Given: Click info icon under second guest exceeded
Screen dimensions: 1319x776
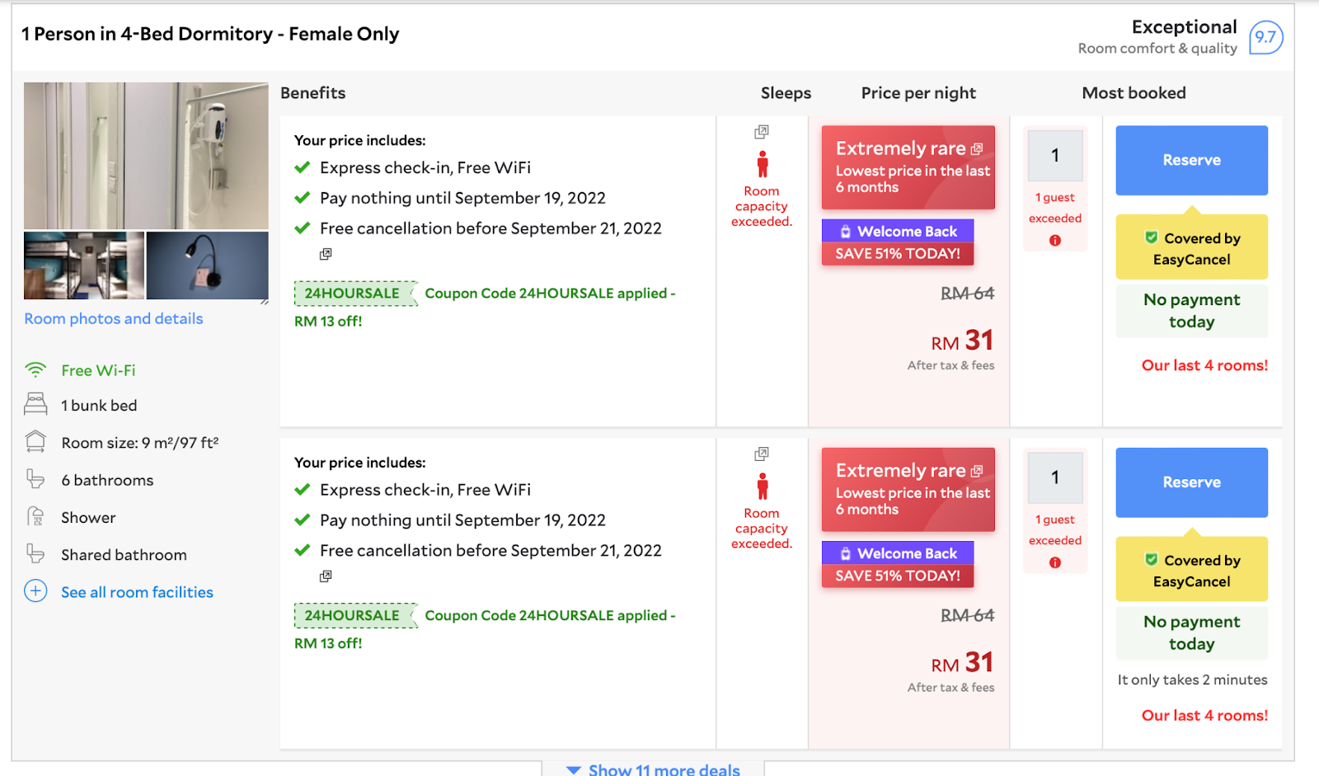Looking at the screenshot, I should (x=1055, y=562).
